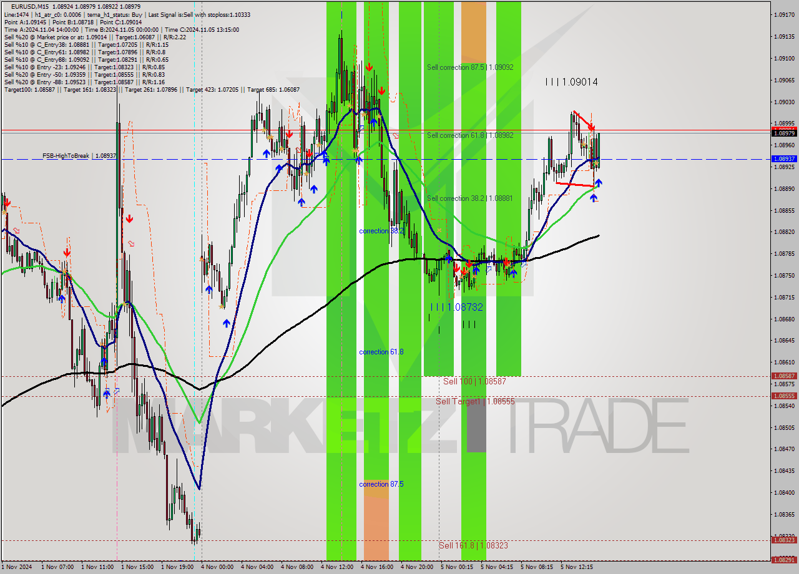This screenshot has width=799, height=574.
Task: Click the '| | | 1.08732' price label
Action: (457, 307)
